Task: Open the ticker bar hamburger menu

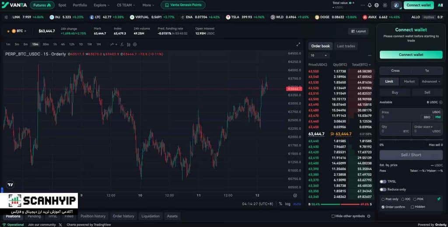Action: tap(6, 17)
